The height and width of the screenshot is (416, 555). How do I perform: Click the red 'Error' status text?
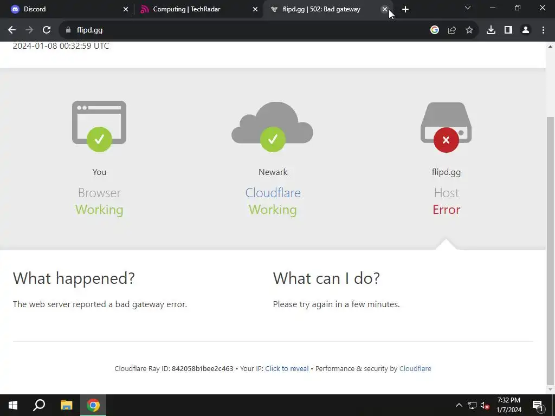(447, 210)
